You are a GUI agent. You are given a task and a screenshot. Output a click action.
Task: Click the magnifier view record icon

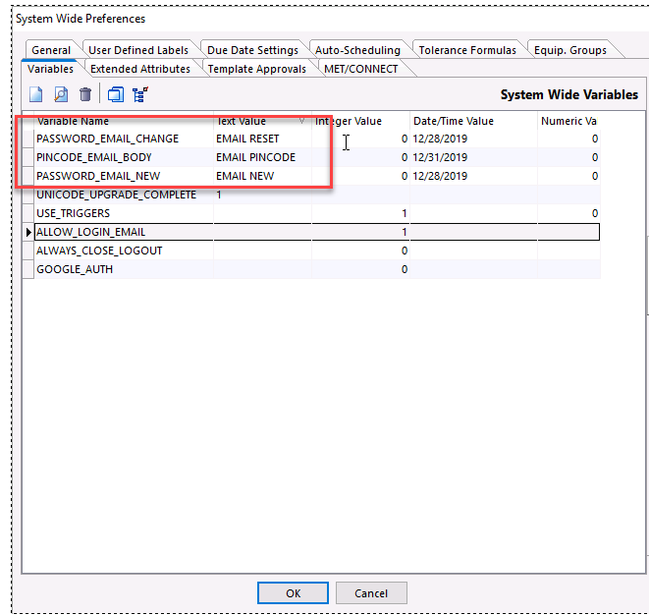(x=61, y=94)
